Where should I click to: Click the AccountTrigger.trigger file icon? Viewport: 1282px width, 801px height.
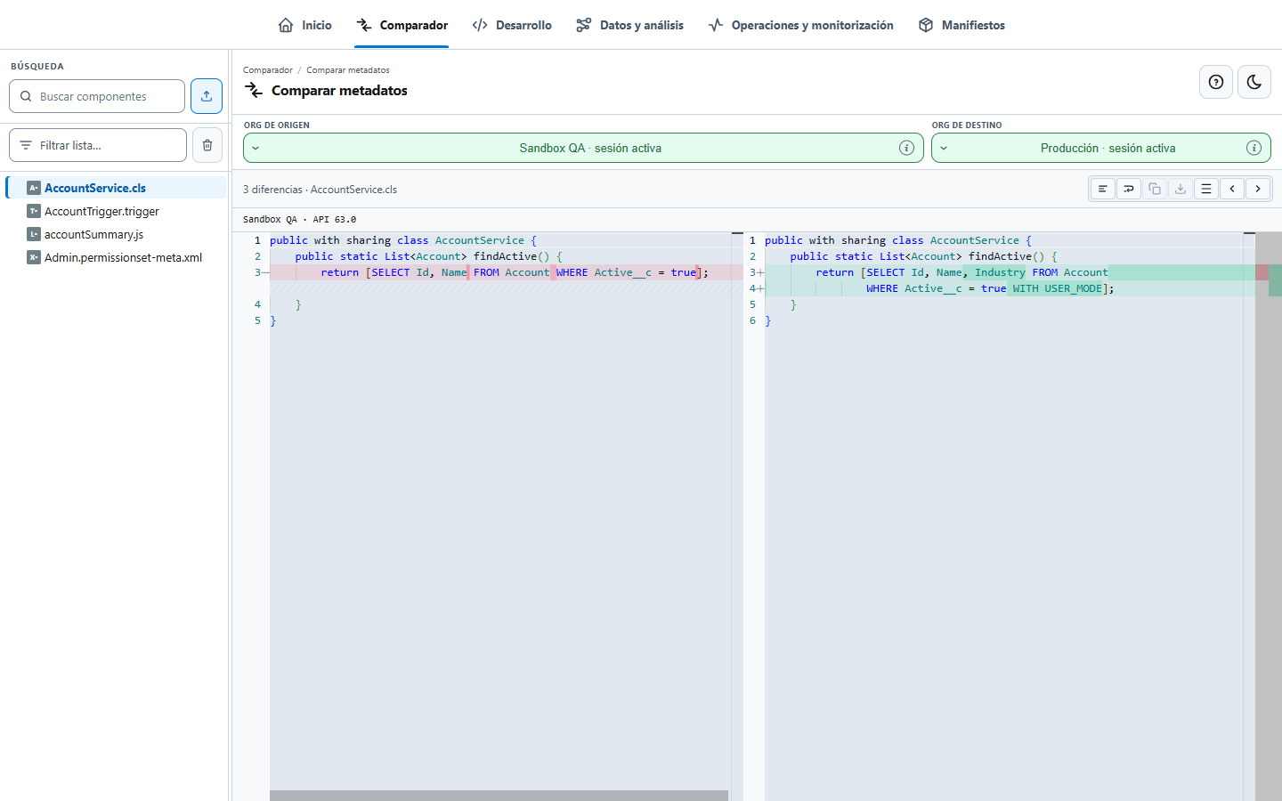(34, 211)
